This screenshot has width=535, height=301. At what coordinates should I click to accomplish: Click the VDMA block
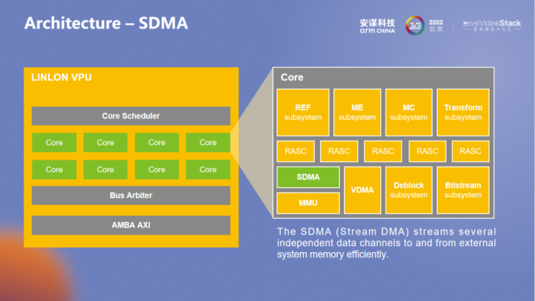(362, 190)
